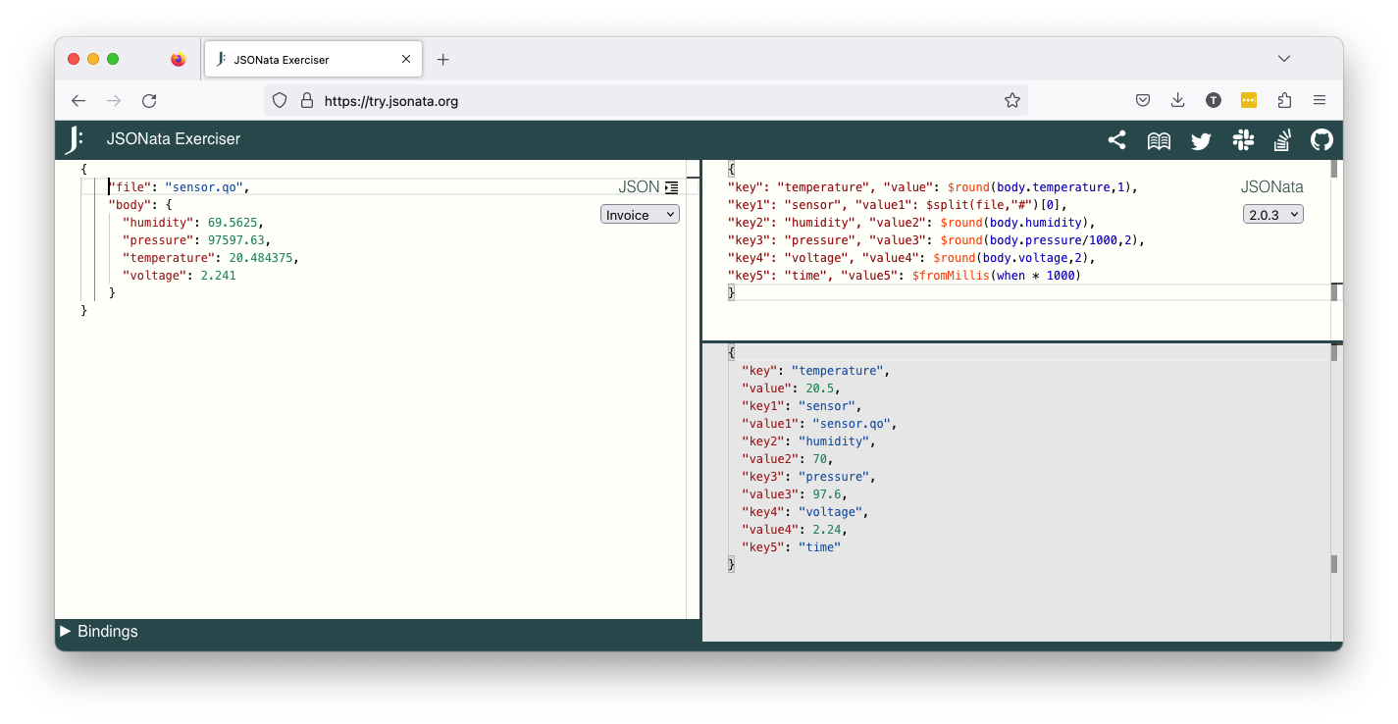The height and width of the screenshot is (724, 1398).
Task: Click the $round(body.temperature,1) expression line
Action: click(x=933, y=186)
